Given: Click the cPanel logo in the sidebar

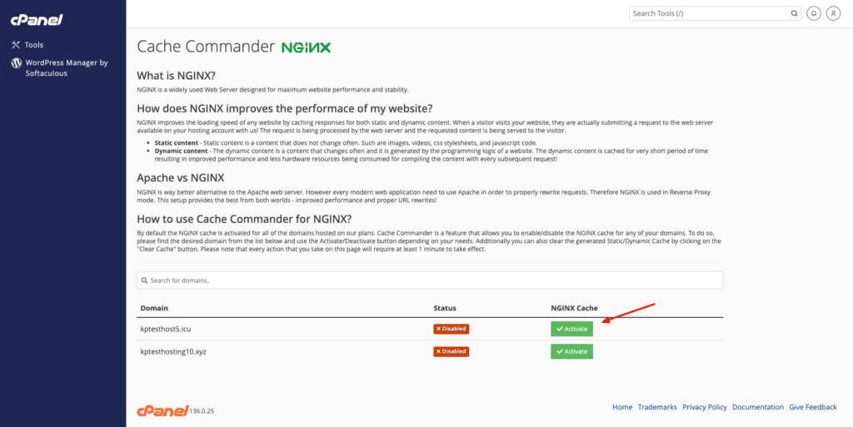Looking at the screenshot, I should pyautogui.click(x=37, y=20).
